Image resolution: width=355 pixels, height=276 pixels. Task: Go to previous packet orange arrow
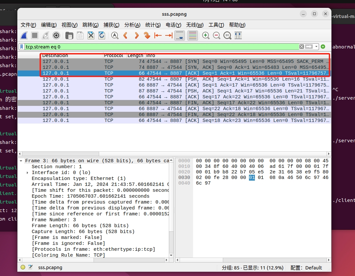coord(125,35)
